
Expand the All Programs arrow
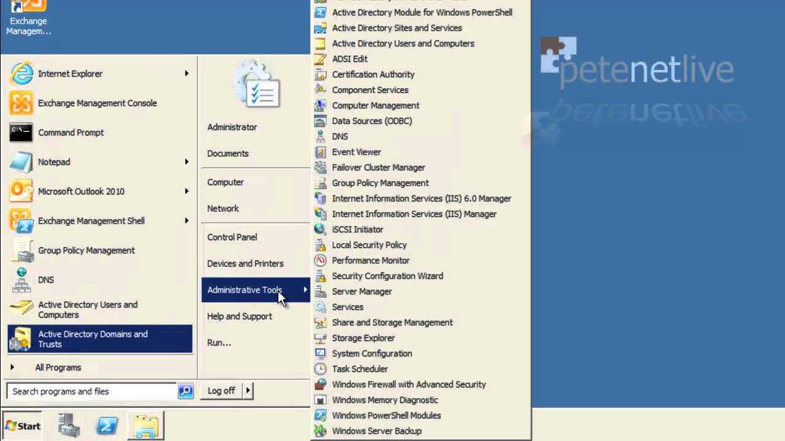pyautogui.click(x=12, y=367)
